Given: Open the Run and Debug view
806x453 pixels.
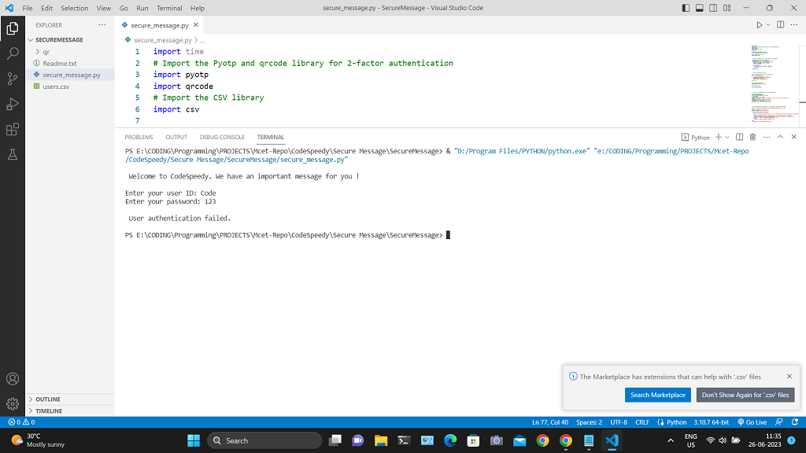Looking at the screenshot, I should (13, 104).
